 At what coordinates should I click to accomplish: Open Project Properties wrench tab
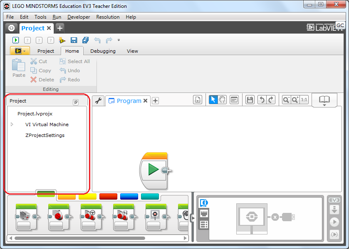click(98, 101)
